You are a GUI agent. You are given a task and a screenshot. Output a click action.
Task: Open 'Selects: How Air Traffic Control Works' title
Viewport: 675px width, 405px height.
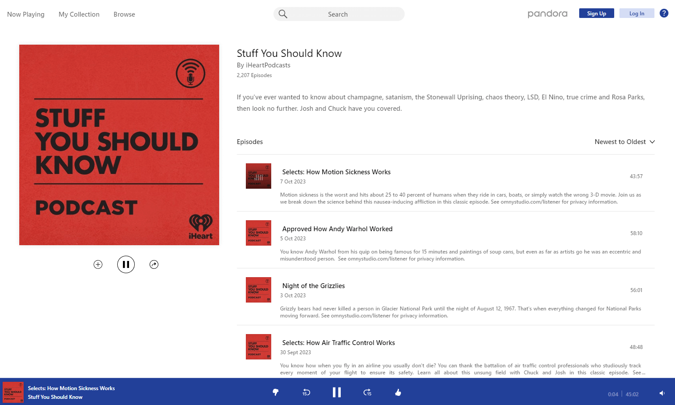[339, 343]
